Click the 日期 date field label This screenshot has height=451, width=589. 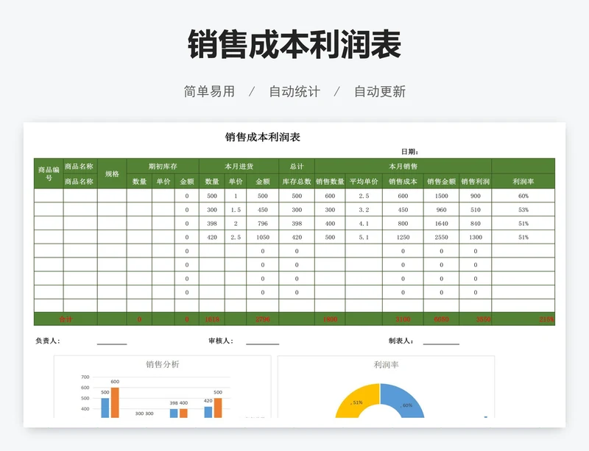pos(409,152)
